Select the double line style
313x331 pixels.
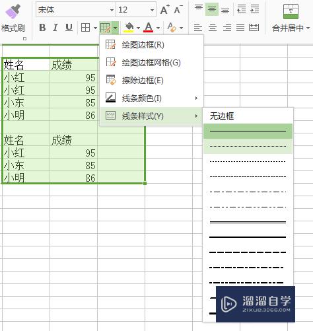coord(248,222)
